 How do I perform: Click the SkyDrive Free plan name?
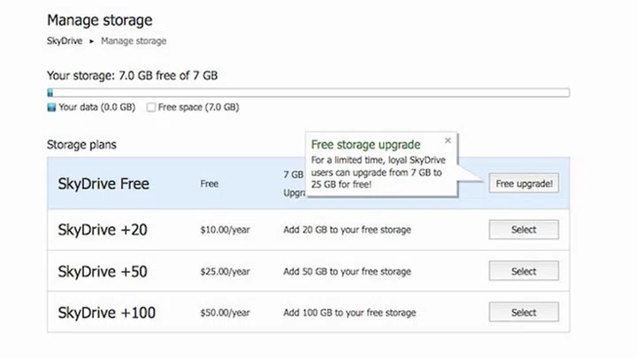click(x=104, y=184)
